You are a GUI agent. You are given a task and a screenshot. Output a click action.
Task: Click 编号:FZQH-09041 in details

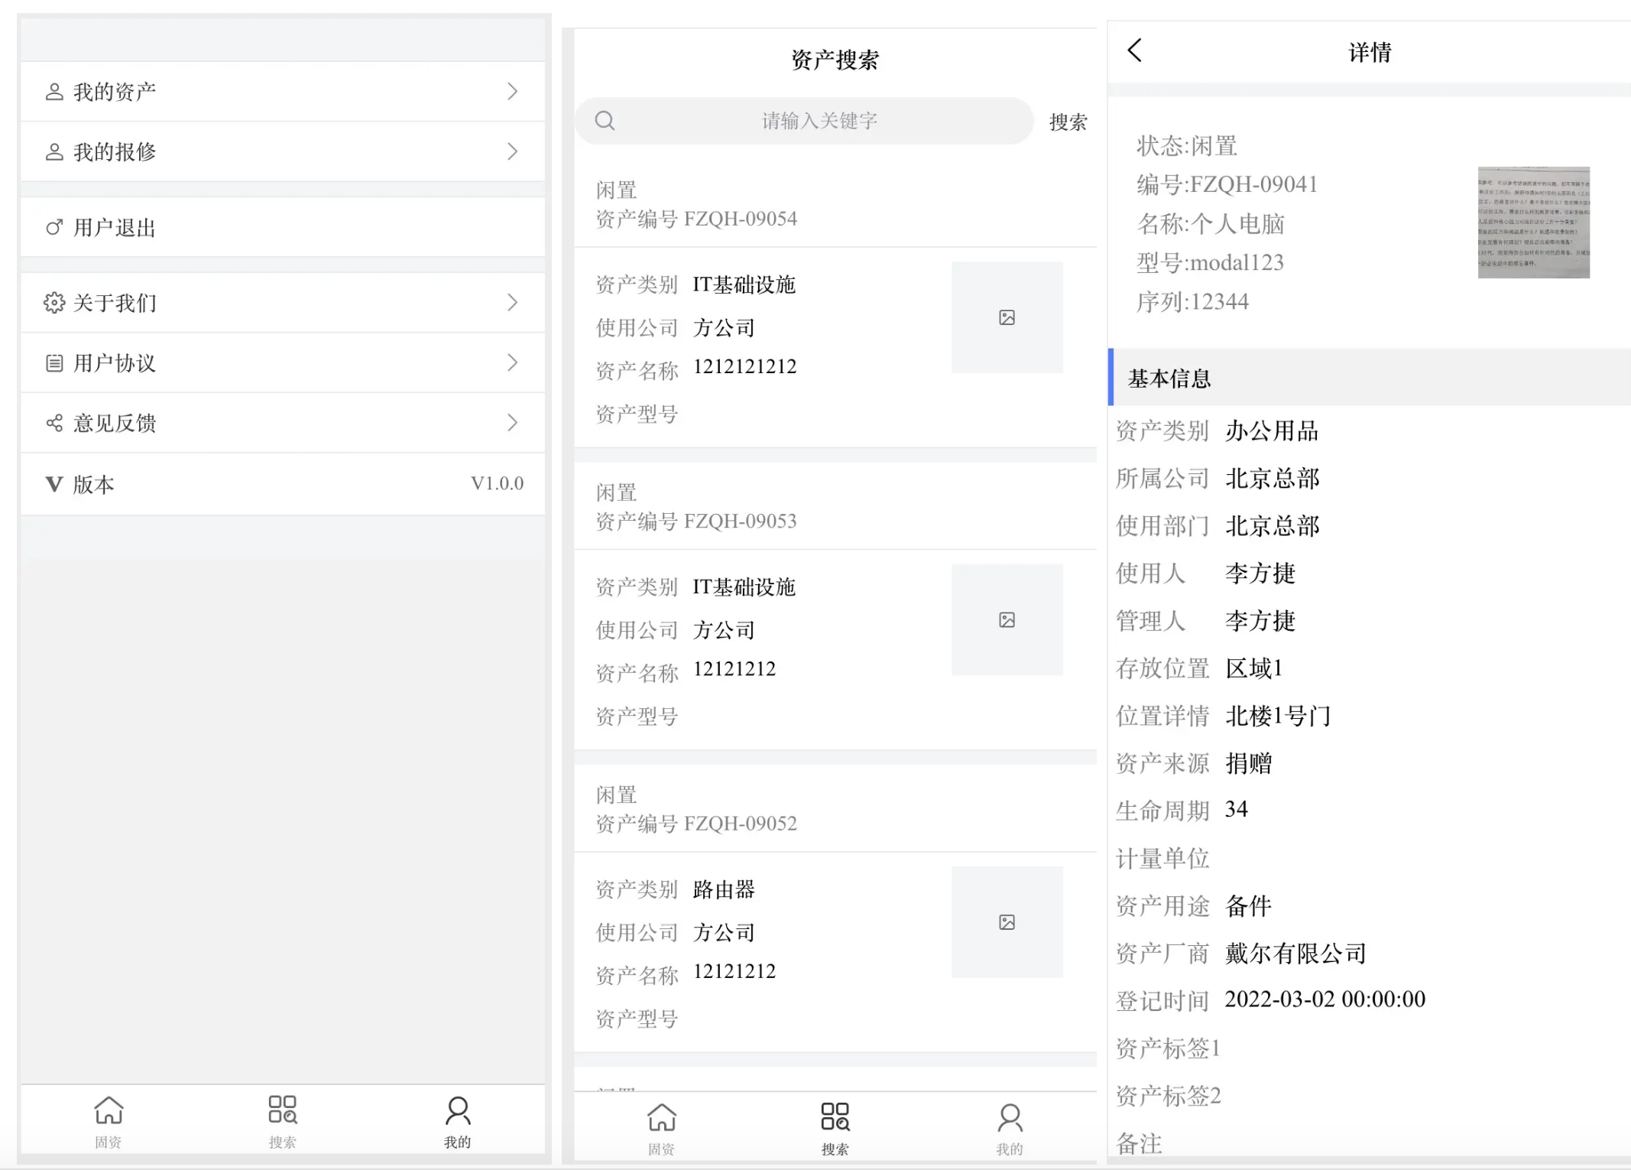(x=1227, y=184)
